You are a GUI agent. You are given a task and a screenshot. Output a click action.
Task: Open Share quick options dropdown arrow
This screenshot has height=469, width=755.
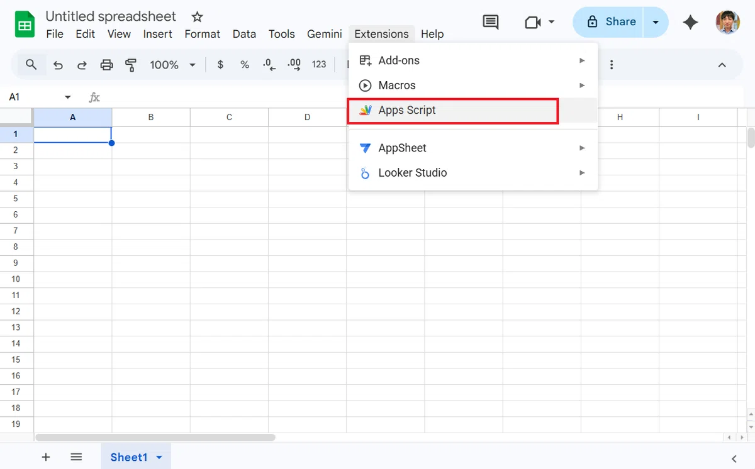click(x=656, y=22)
